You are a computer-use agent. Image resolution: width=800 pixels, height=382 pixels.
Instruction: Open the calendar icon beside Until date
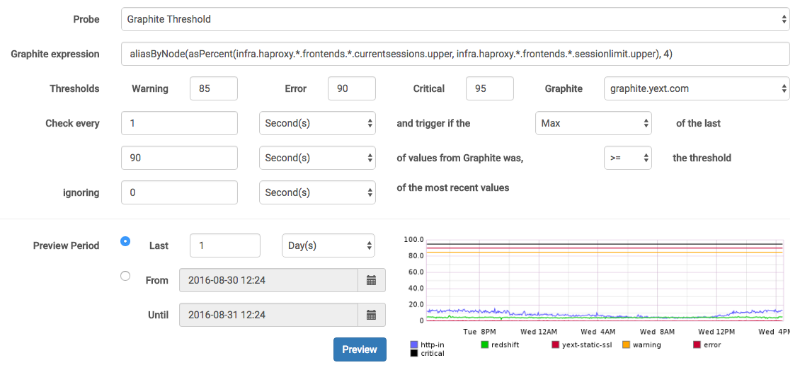pyautogui.click(x=371, y=315)
